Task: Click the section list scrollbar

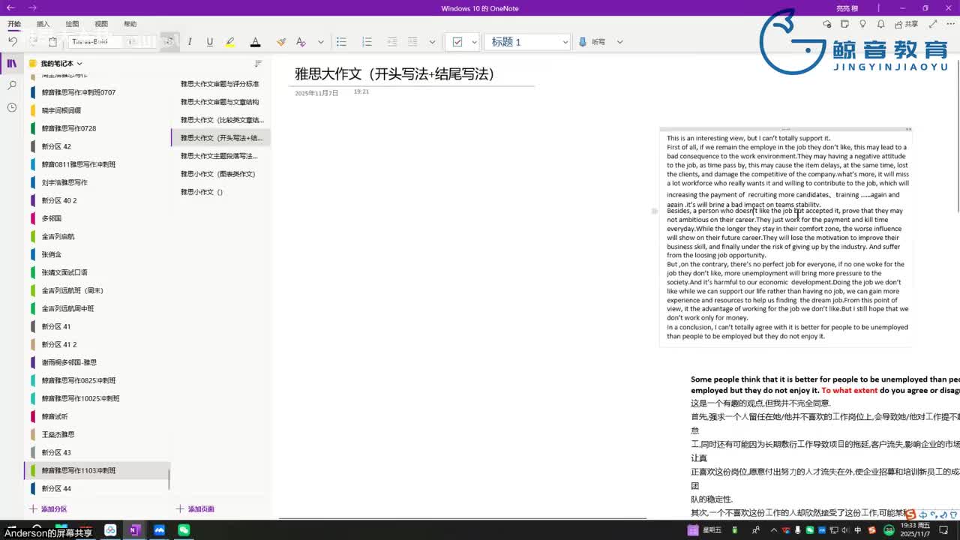Action: click(169, 478)
